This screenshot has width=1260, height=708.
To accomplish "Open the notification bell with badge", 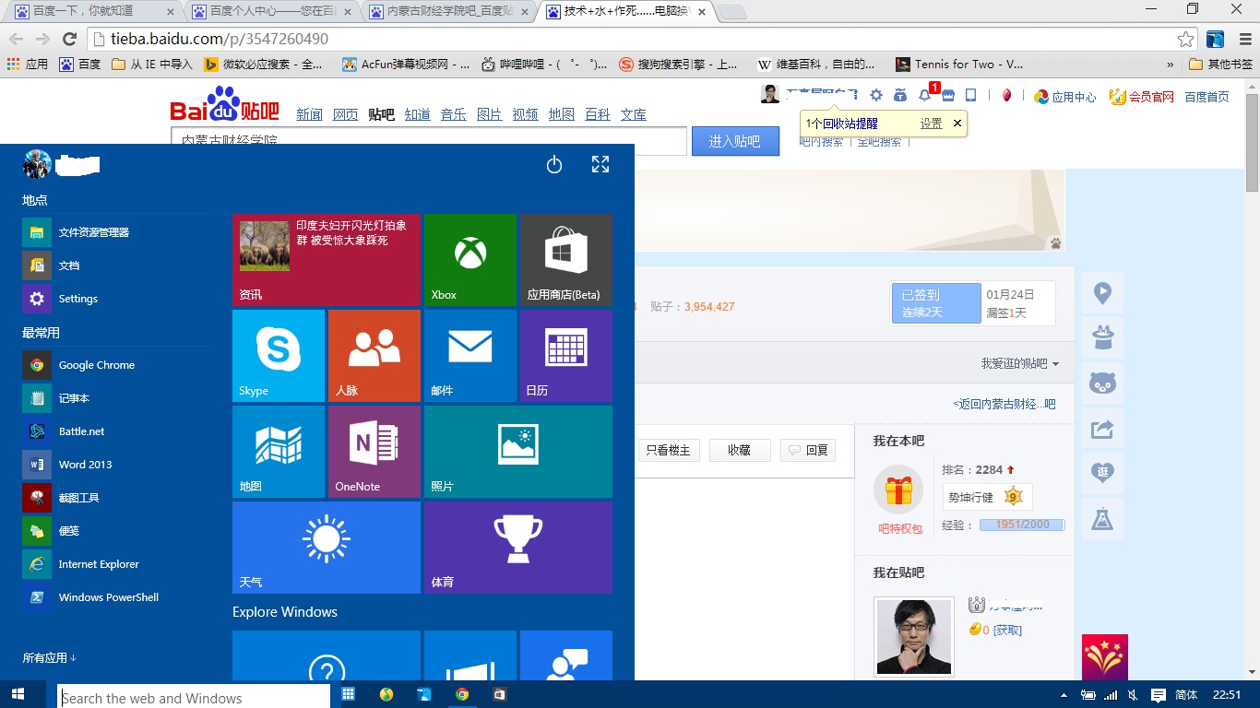I will pyautogui.click(x=925, y=94).
